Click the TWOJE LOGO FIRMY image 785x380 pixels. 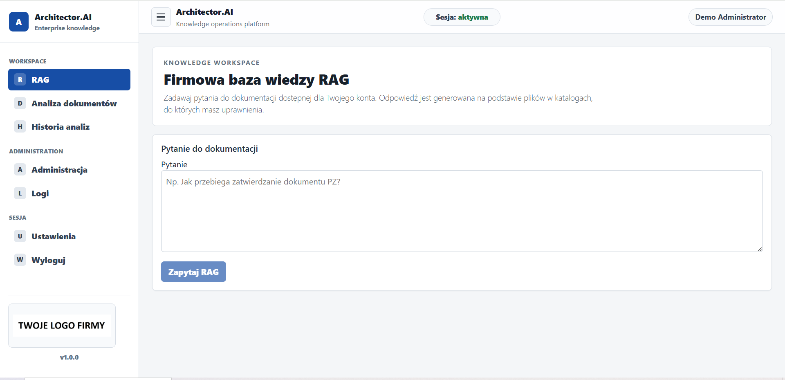click(62, 326)
